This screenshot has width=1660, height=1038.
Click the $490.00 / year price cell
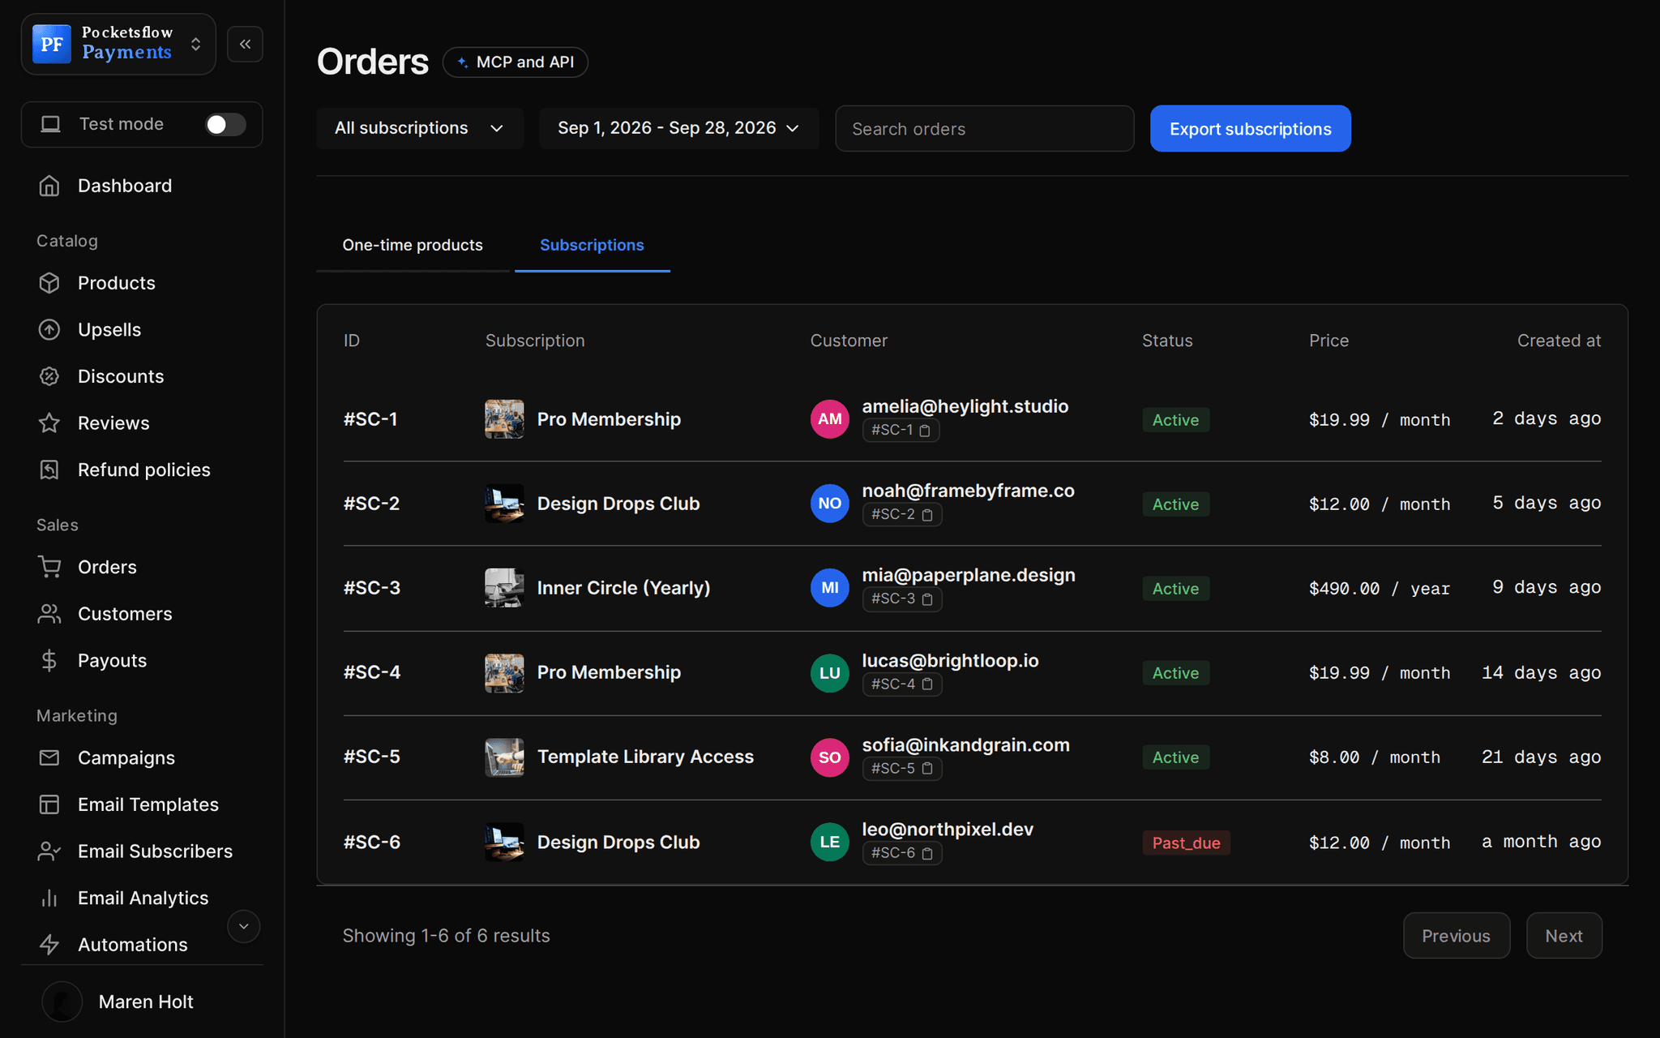click(1379, 588)
